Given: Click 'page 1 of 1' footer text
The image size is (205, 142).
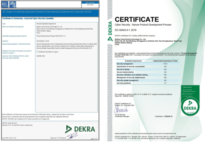Looking at the screenshot, I should point(94,139).
